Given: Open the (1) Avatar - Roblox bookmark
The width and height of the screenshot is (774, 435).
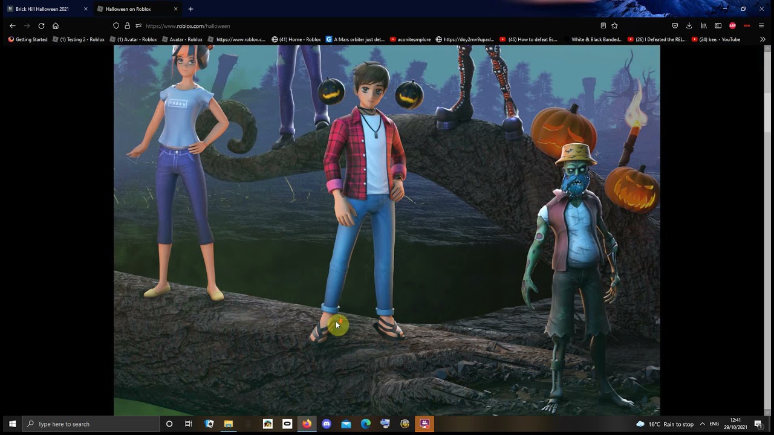Looking at the screenshot, I should click(134, 39).
